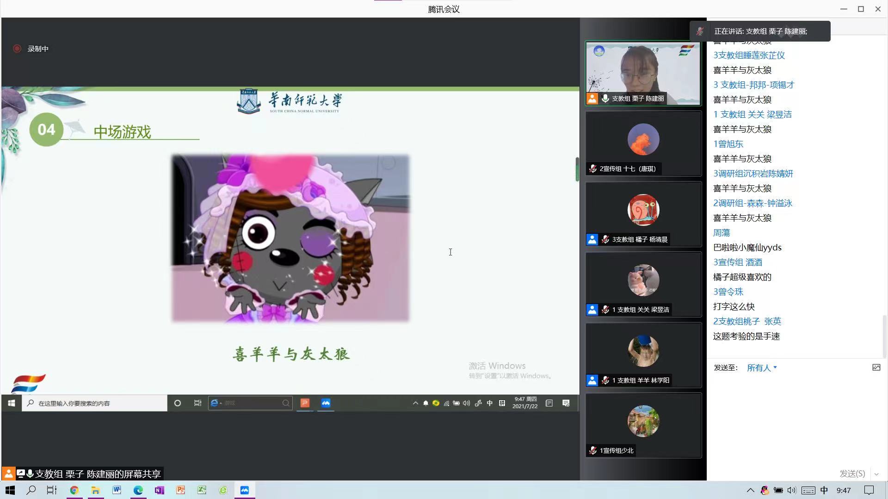This screenshot has width=888, height=499.
Task: Select the 2宣传组 十七 participant tile
Action: (x=643, y=143)
